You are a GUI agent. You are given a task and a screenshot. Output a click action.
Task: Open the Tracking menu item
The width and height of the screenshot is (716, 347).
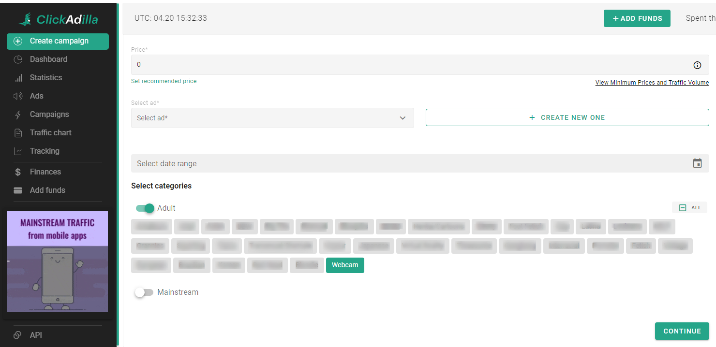tap(45, 151)
